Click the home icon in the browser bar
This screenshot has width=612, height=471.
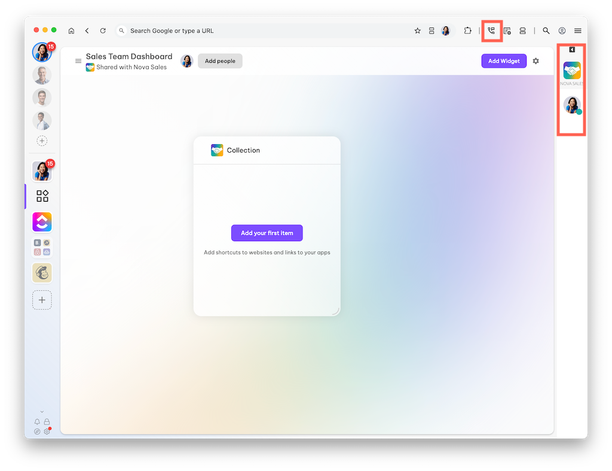pos(72,31)
